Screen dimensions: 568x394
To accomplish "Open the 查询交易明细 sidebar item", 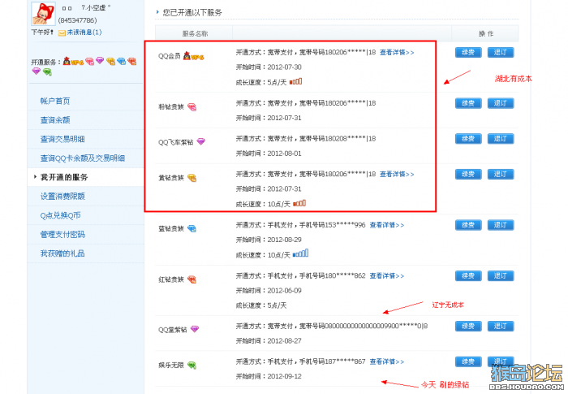I will click(x=62, y=139).
